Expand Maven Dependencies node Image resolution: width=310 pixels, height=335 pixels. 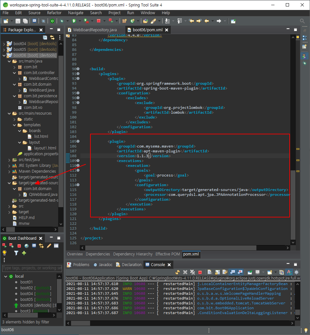click(9, 171)
